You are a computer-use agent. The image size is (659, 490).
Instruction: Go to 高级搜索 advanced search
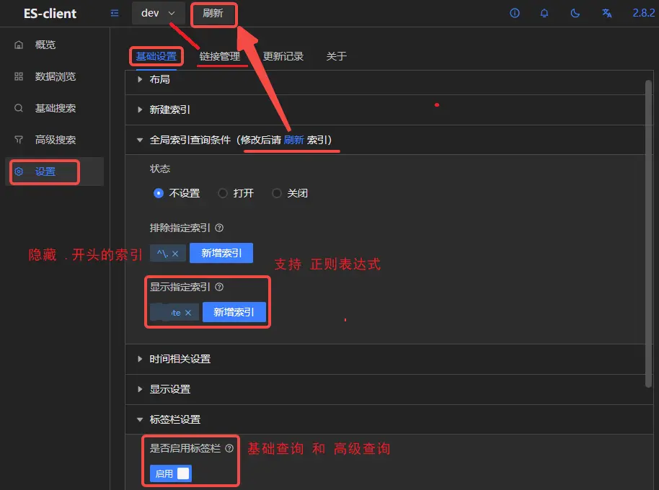click(54, 140)
